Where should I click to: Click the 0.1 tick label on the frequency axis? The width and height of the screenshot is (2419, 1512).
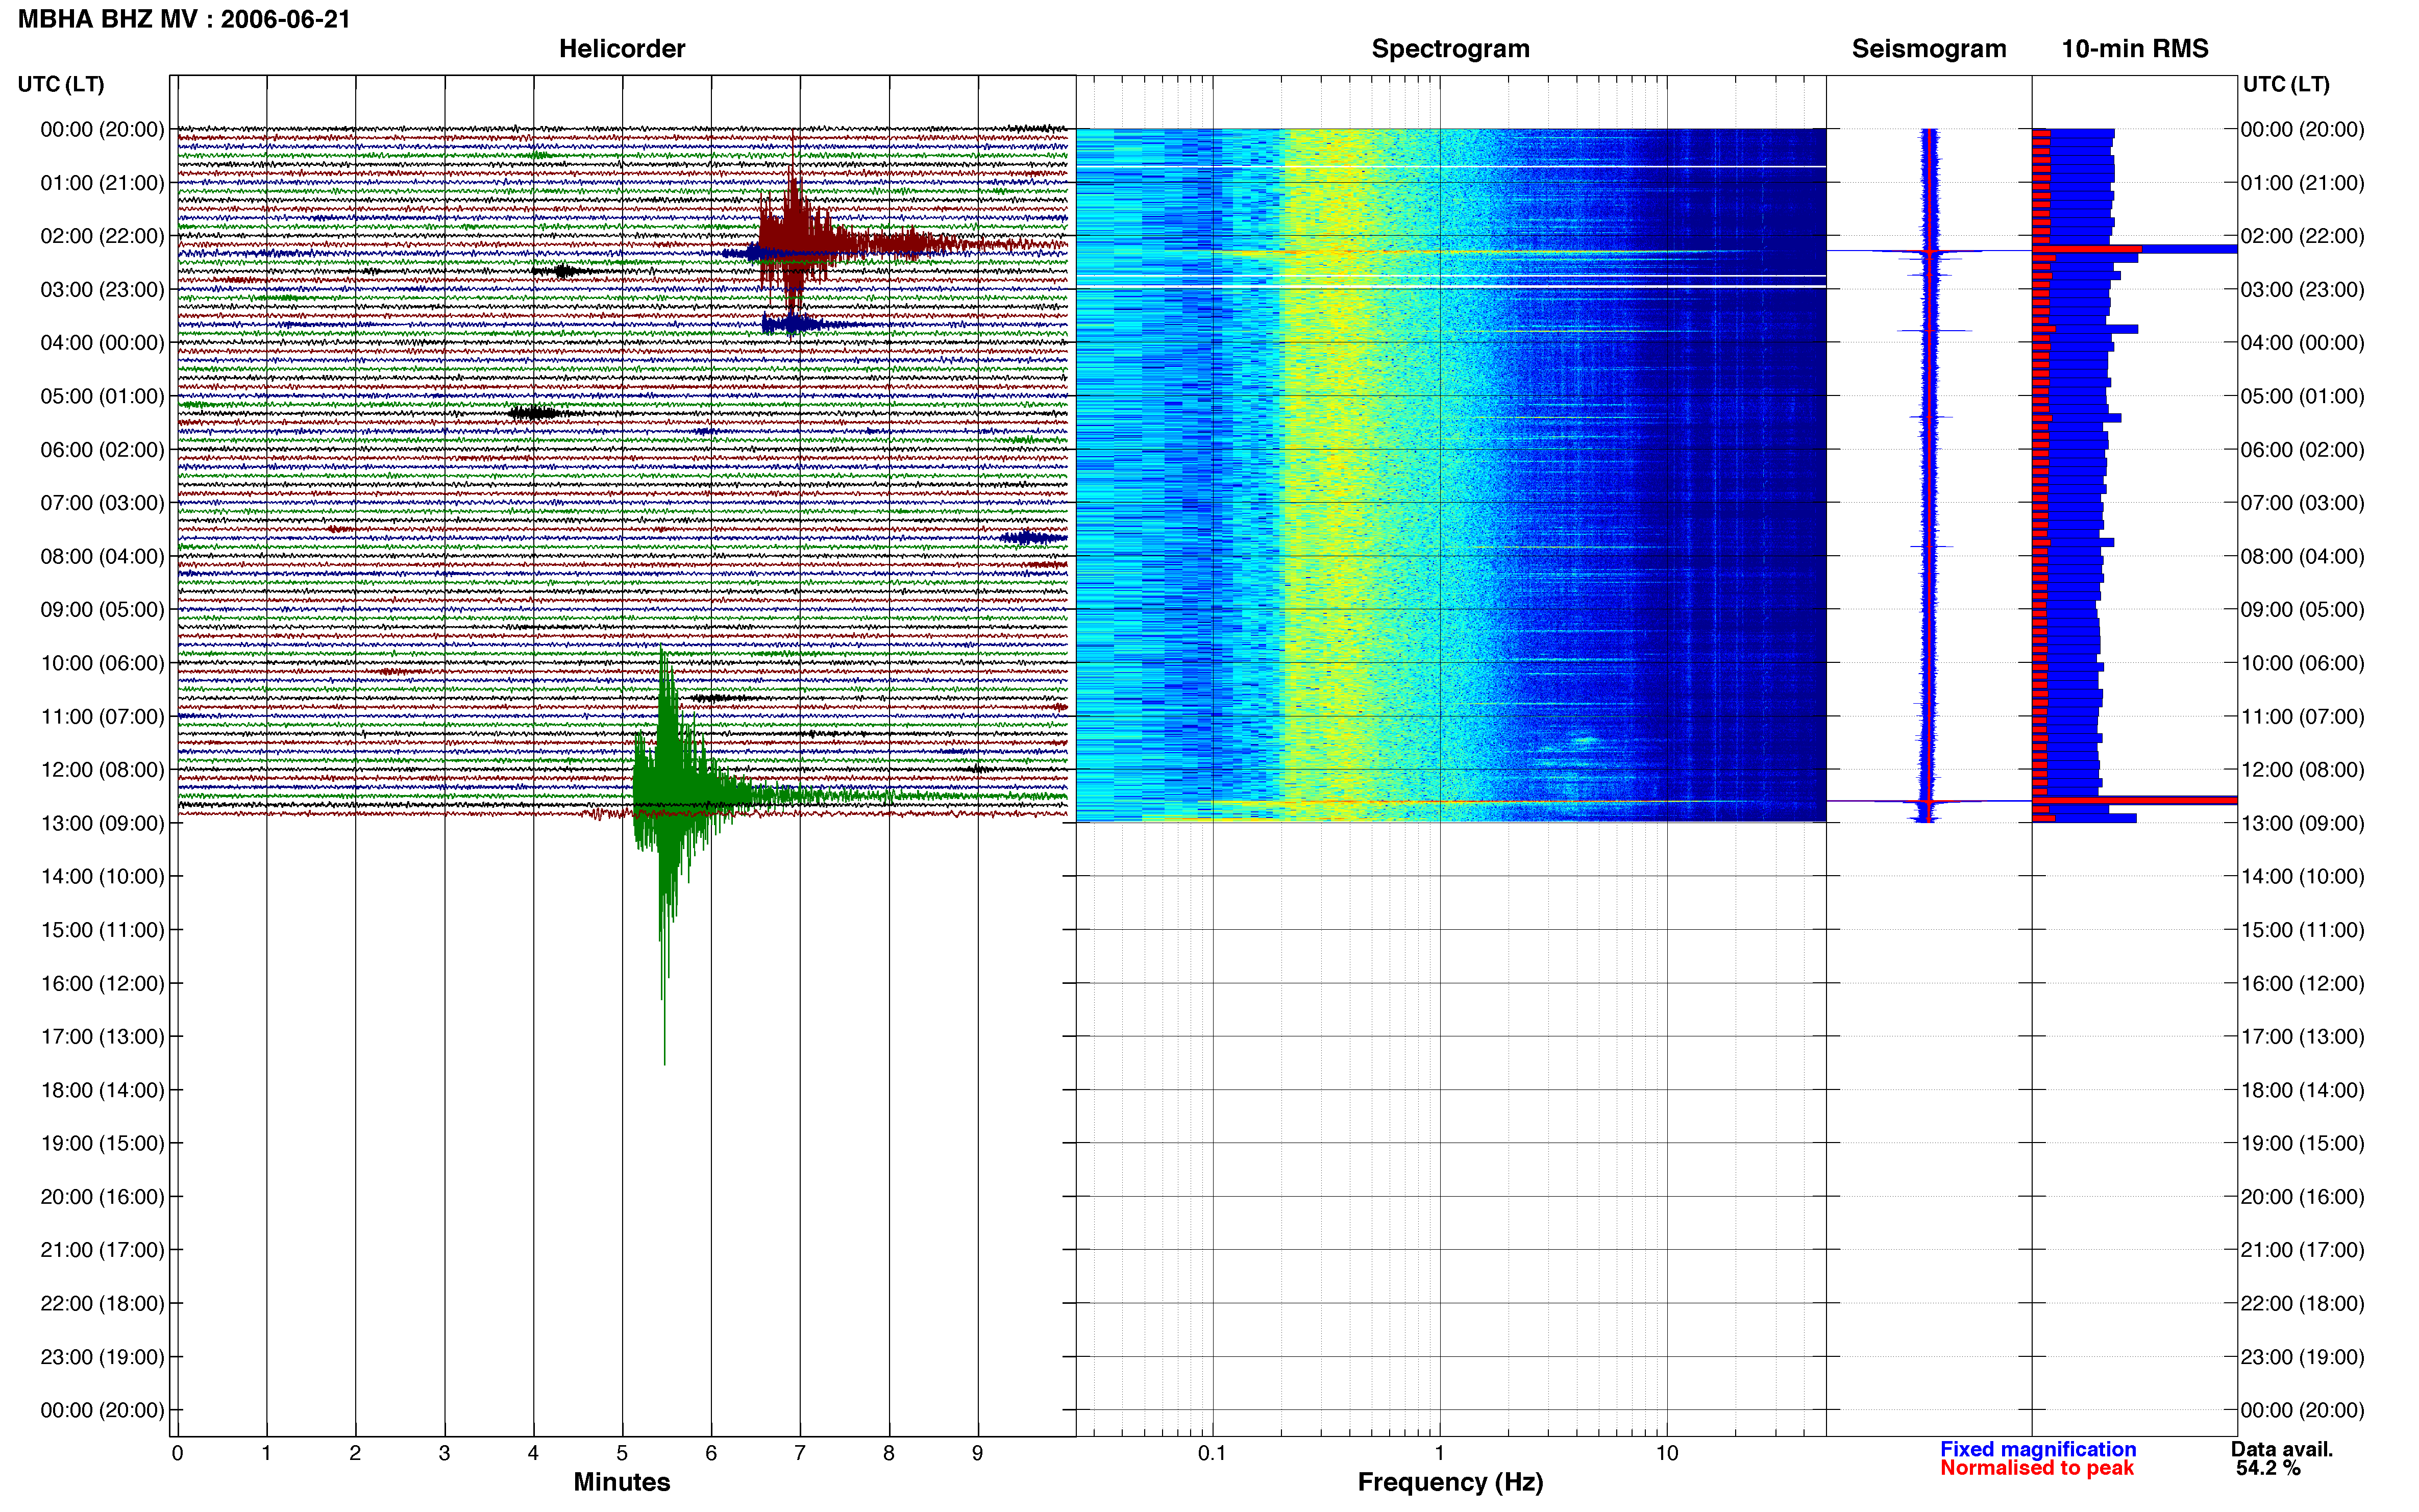tap(1212, 1453)
